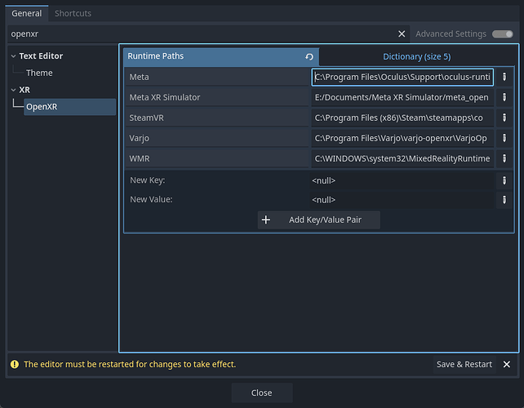Click the New Value null value
524x408 pixels.
pyautogui.click(x=402, y=200)
